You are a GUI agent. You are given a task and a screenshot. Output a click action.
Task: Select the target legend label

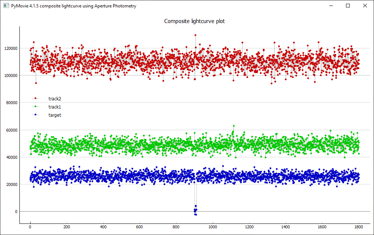tap(54, 115)
